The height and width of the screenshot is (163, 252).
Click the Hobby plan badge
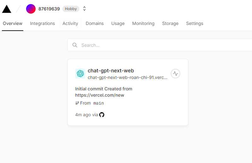[71, 9]
